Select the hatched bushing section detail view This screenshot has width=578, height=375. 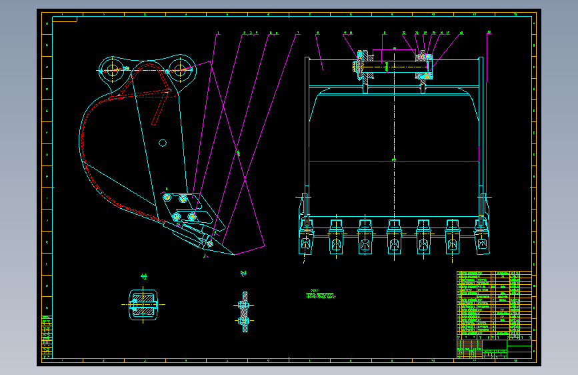coord(143,304)
